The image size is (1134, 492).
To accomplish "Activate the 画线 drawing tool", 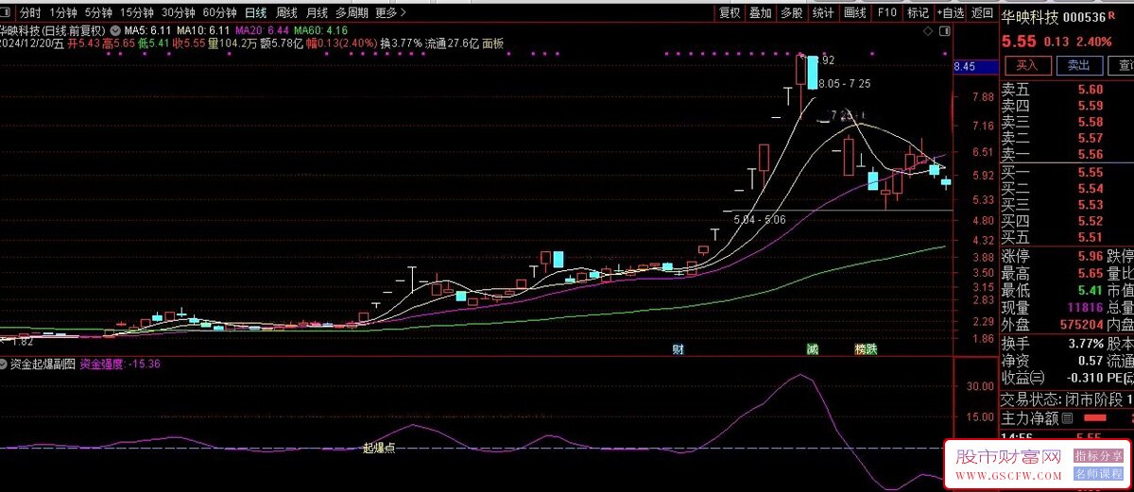I will [x=854, y=13].
